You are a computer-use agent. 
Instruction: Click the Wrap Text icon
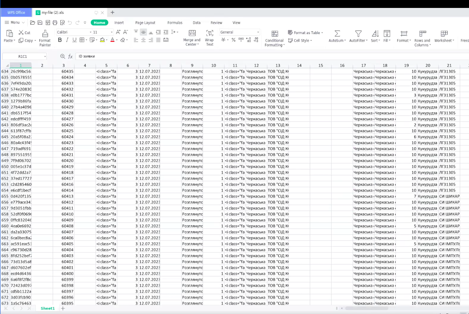pyautogui.click(x=209, y=34)
